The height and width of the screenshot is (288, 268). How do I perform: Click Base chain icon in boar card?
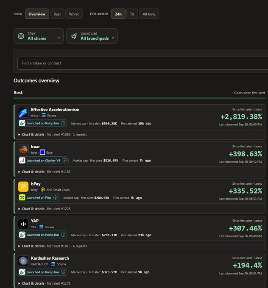coord(42,152)
